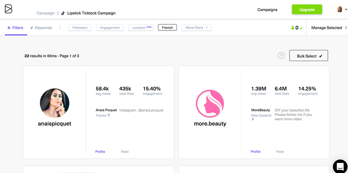Open the Location beta filter
Screen dimensions: 348x173
141,28
